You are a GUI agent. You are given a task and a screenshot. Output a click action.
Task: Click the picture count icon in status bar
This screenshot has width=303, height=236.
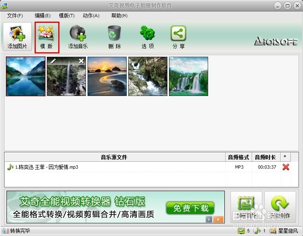click(x=242, y=231)
